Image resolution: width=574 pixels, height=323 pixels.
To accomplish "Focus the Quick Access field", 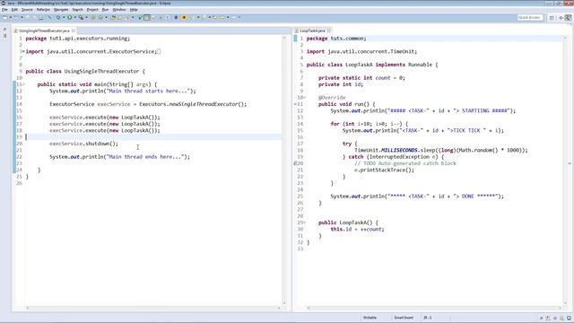I will [x=530, y=17].
